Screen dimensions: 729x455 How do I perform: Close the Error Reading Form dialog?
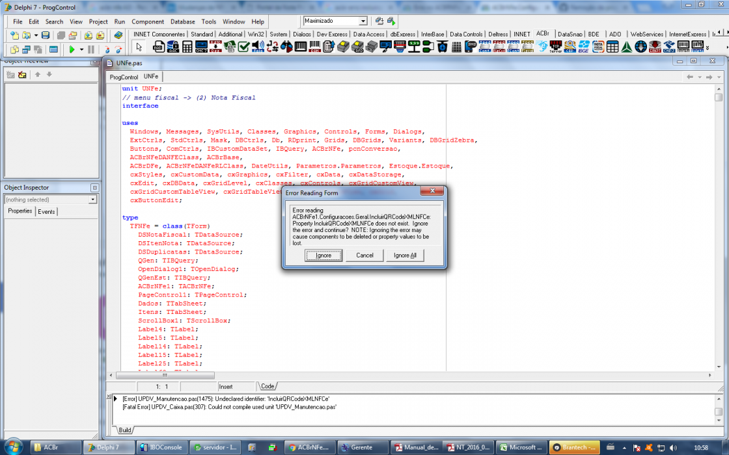(x=432, y=191)
